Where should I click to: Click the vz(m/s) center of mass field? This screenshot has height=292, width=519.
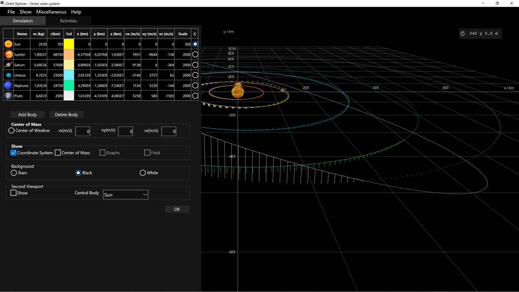point(169,131)
